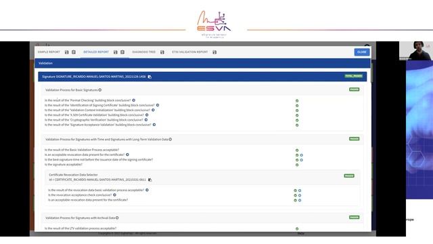The image size is (433, 244).
Task: Expand revocation data basic validation process details
Action: point(147,190)
